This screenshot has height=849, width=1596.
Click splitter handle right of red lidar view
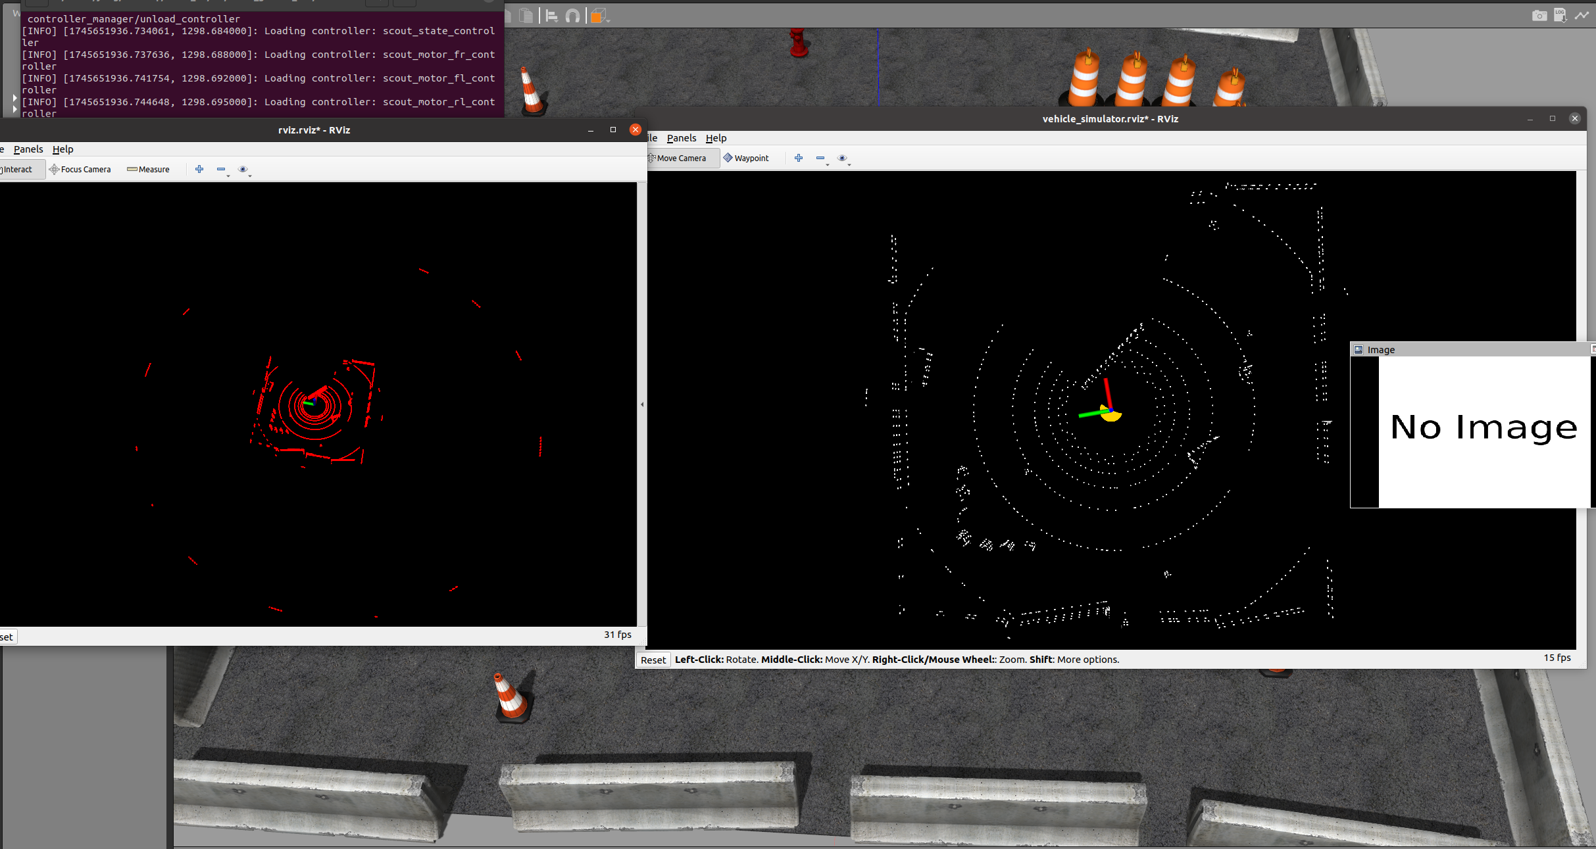click(x=642, y=404)
